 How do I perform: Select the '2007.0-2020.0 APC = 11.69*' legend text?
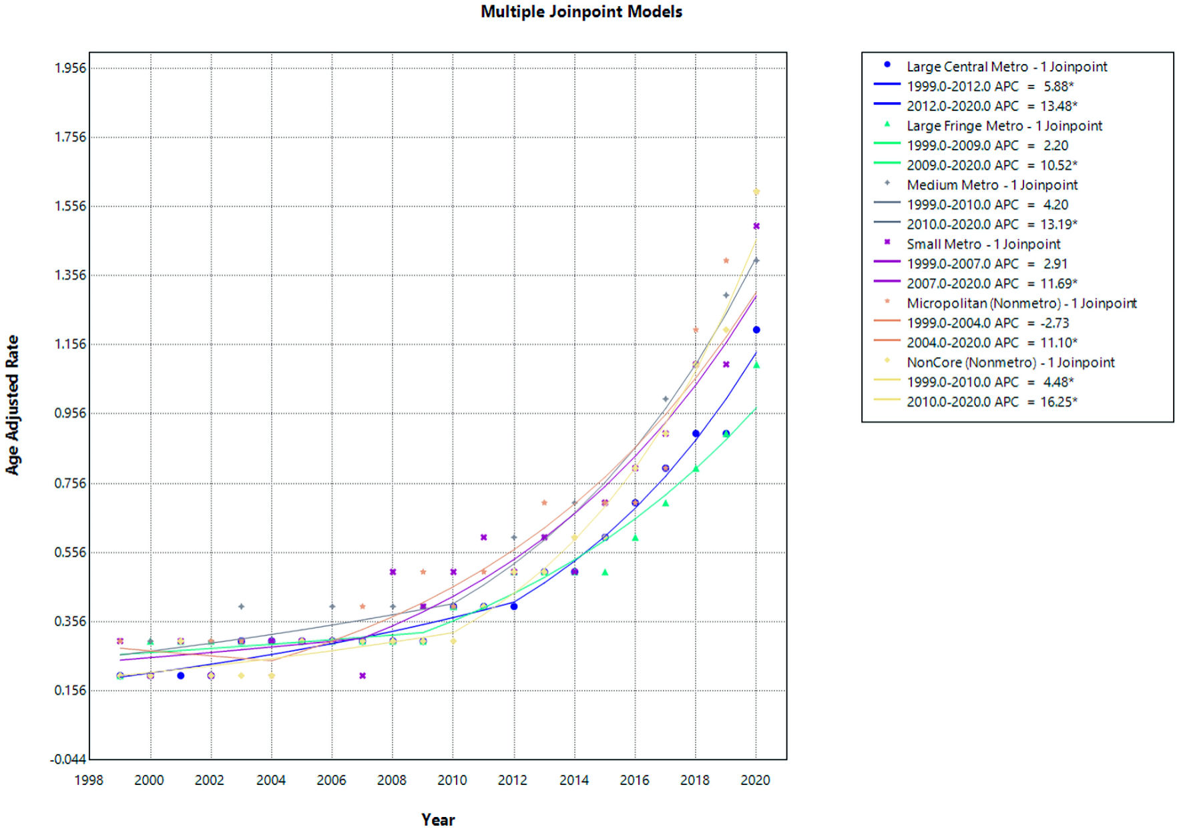point(991,283)
